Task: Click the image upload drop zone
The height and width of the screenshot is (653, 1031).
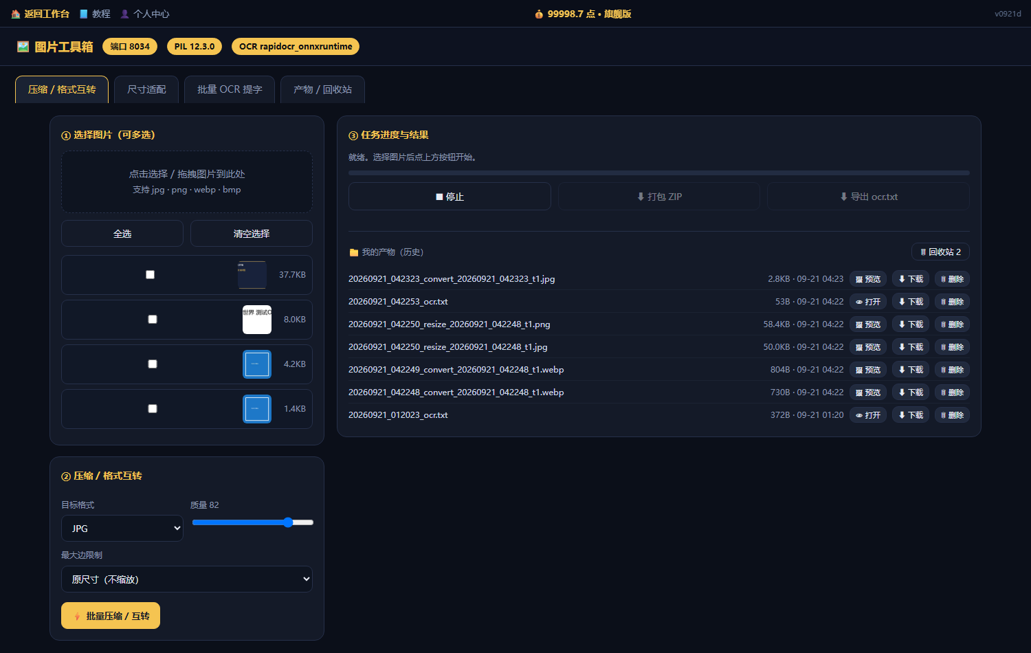Action: coord(187,181)
